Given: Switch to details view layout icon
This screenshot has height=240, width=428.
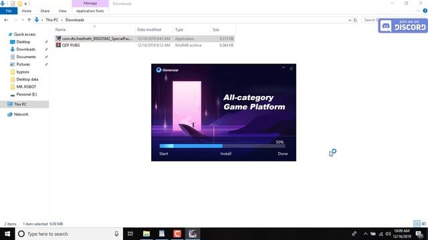Looking at the screenshot, I should point(417,224).
